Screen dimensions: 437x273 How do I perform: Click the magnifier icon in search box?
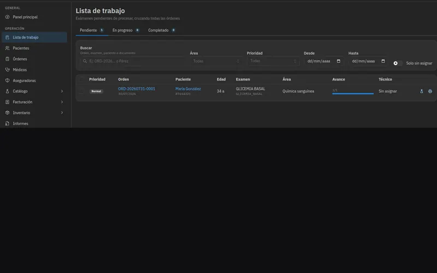coord(85,61)
